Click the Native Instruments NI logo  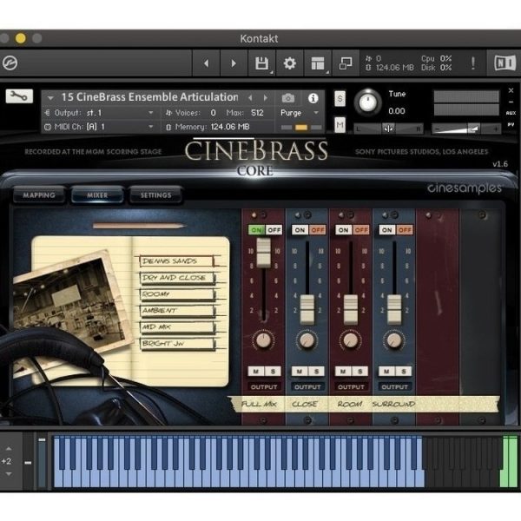[505, 63]
